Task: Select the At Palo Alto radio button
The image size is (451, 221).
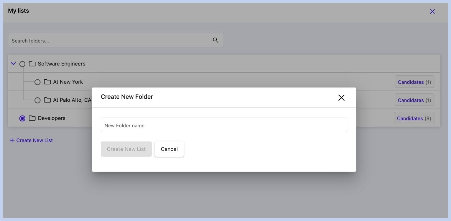Action: (x=37, y=101)
